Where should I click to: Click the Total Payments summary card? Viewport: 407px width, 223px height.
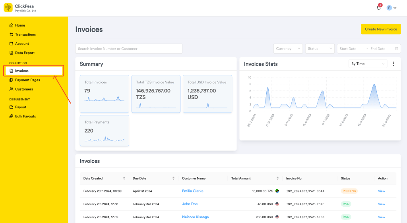coord(105,131)
